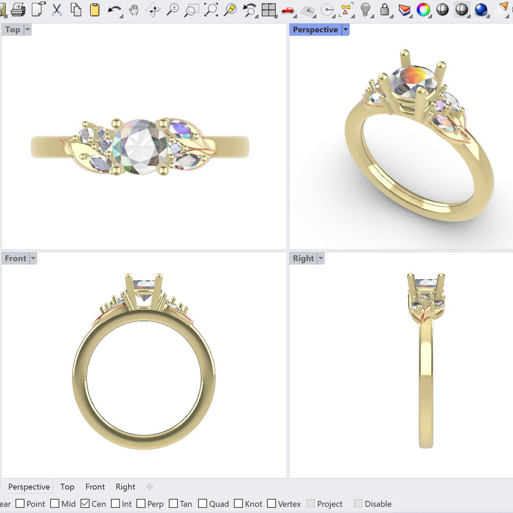Enable the Point osnap checkbox
This screenshot has width=513, height=513.
click(x=20, y=504)
